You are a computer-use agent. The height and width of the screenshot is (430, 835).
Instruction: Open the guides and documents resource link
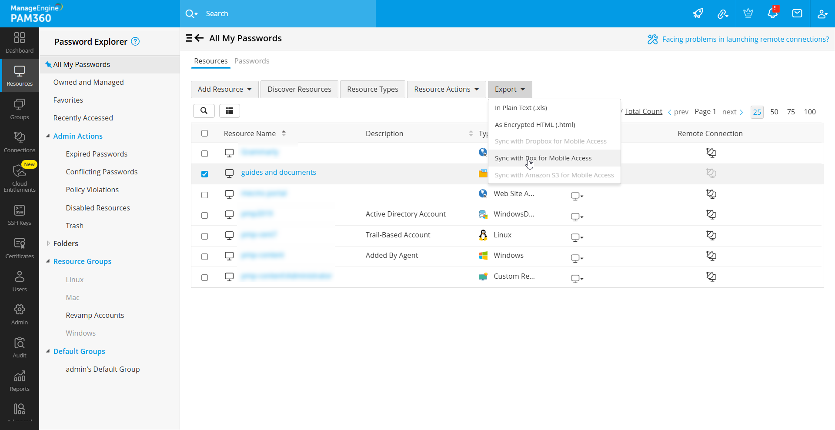click(278, 172)
